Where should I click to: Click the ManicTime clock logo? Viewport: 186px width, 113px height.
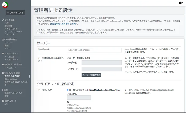click(5, 5)
